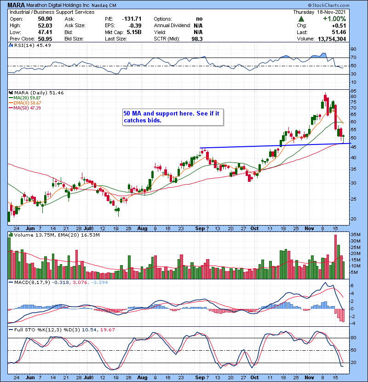This screenshot has width=368, height=382.
Task: Click the High value 52.03
Action: tap(45, 26)
